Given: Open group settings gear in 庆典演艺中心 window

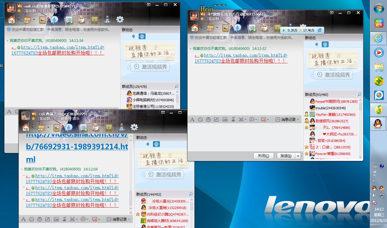Looking at the screenshot, I should click(134, 128).
